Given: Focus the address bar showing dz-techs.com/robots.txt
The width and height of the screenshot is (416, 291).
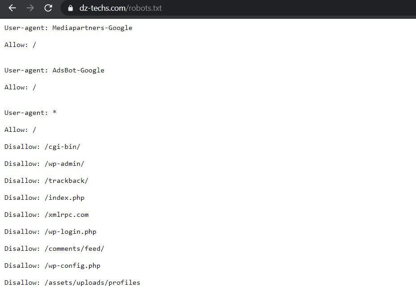Looking at the screenshot, I should 238,8.
